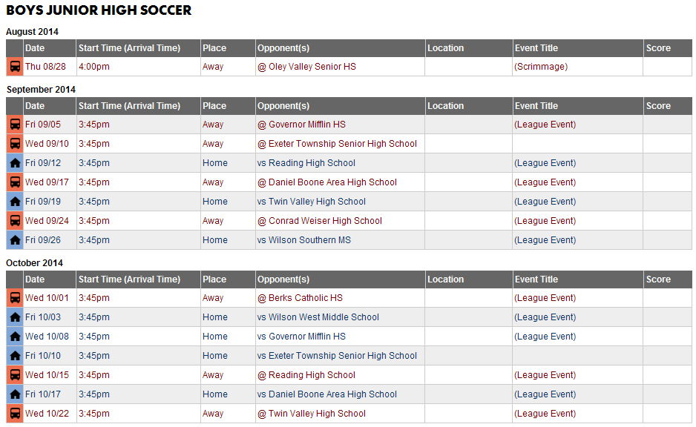Click the away bus icon for Fri 09/05
The width and height of the screenshot is (696, 427).
pos(15,124)
